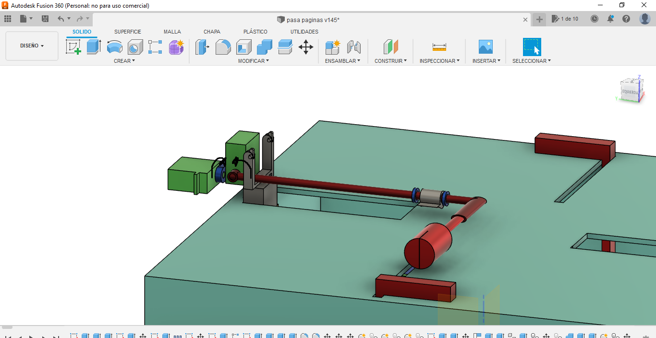The image size is (656, 338).
Task: Open the INSPECCIONAR dropdown menu
Action: click(439, 61)
